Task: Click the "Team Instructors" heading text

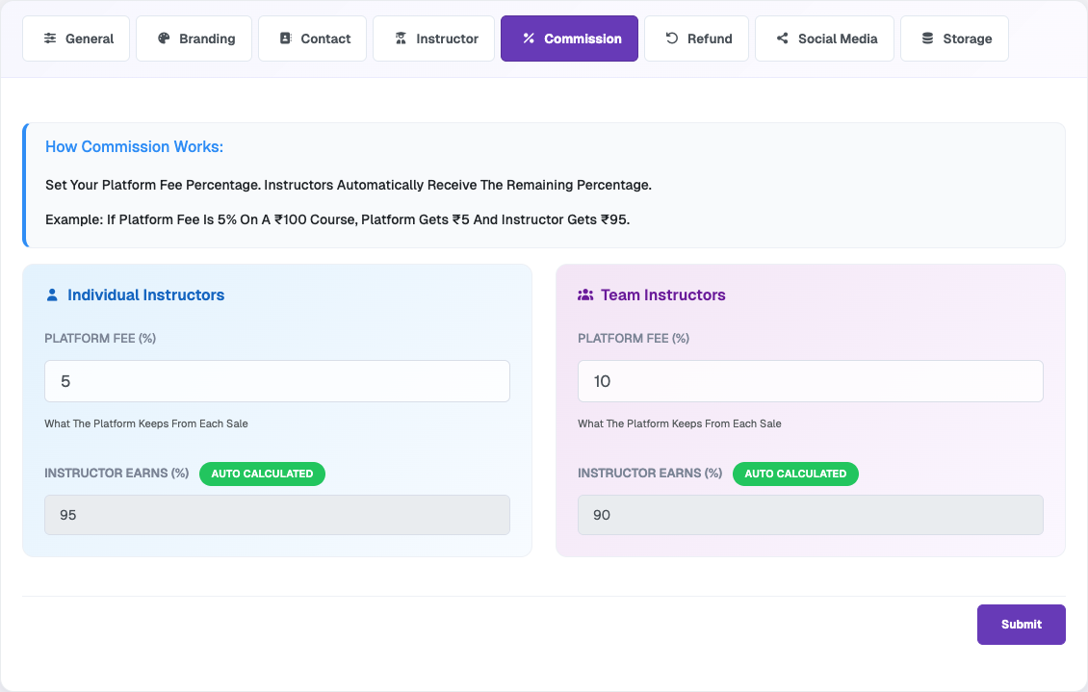Action: click(x=663, y=295)
